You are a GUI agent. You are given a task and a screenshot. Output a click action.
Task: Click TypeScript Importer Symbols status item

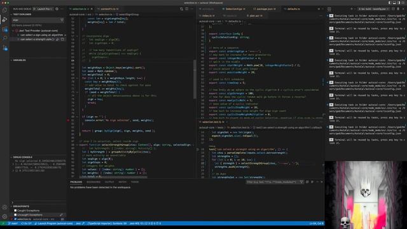107,223
